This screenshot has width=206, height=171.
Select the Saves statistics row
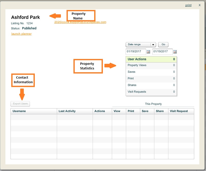[151, 72]
